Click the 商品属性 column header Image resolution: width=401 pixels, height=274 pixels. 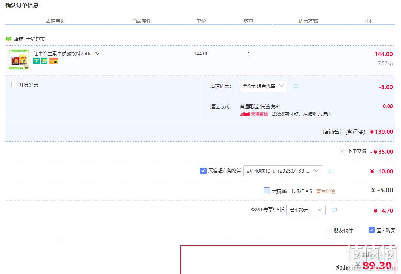(142, 21)
